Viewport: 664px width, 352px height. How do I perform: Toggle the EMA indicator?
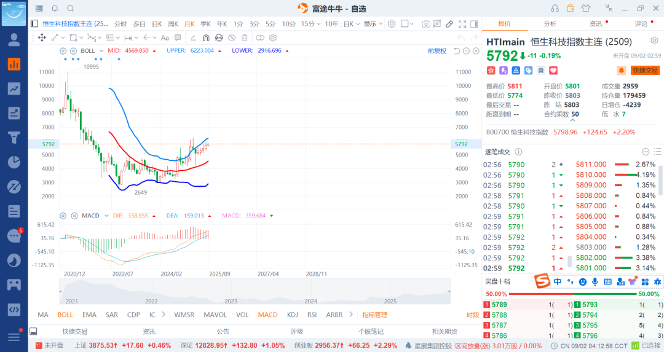pyautogui.click(x=89, y=315)
